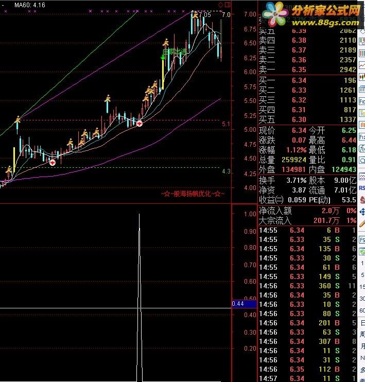Image resolution: width=365 pixels, height=382 pixels.
Task: Open the checklist report icon in right toolbar
Action: point(362,41)
